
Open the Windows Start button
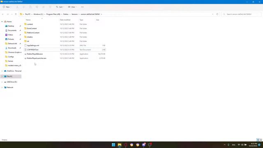coord(113,145)
